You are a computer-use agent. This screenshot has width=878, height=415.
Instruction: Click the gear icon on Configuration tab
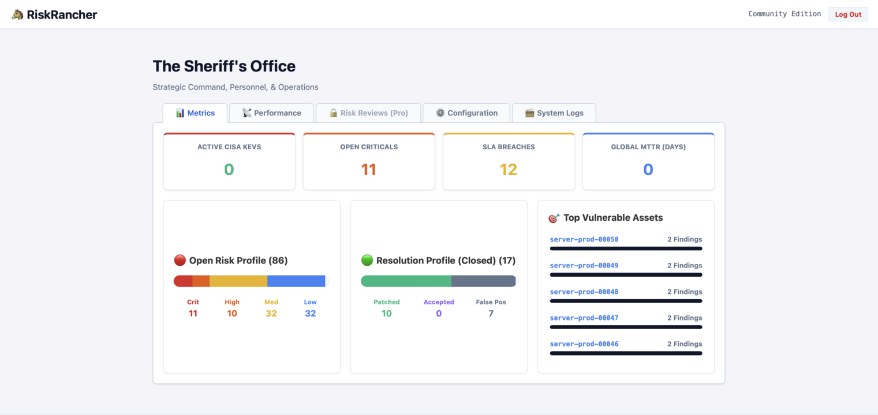[x=440, y=113]
